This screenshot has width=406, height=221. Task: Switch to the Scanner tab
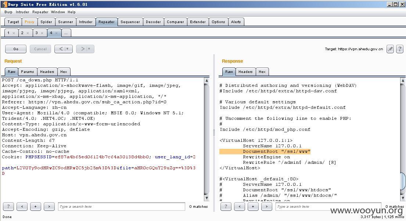click(65, 22)
